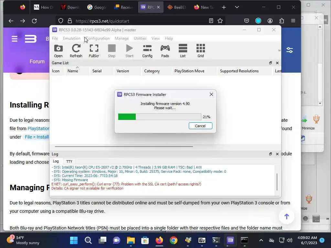
Task: Open the Pocket save icon in Firefox
Action: coord(246,21)
